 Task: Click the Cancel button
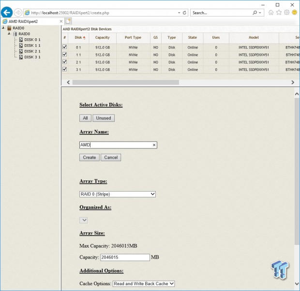point(111,158)
